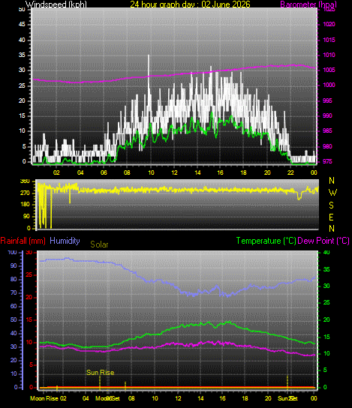
Task: Click barometer axis value 1020
Action: pos(329,25)
